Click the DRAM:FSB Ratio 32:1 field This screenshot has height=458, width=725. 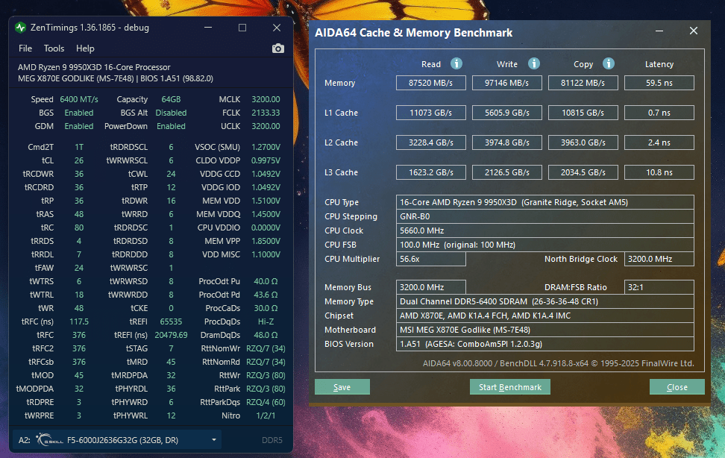(659, 287)
